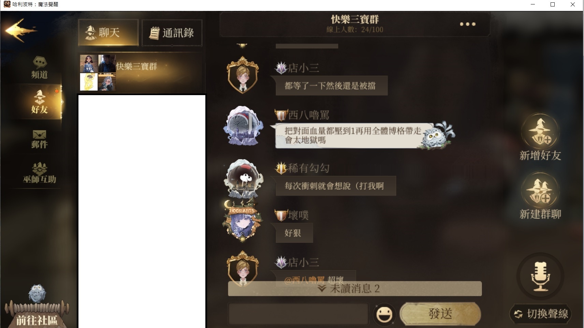Select the 好友 friends sidebar tab
584x328 pixels.
click(x=39, y=102)
